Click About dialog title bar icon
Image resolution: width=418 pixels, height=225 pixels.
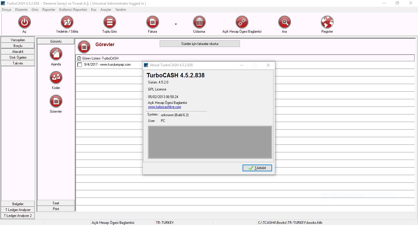coord(146,65)
